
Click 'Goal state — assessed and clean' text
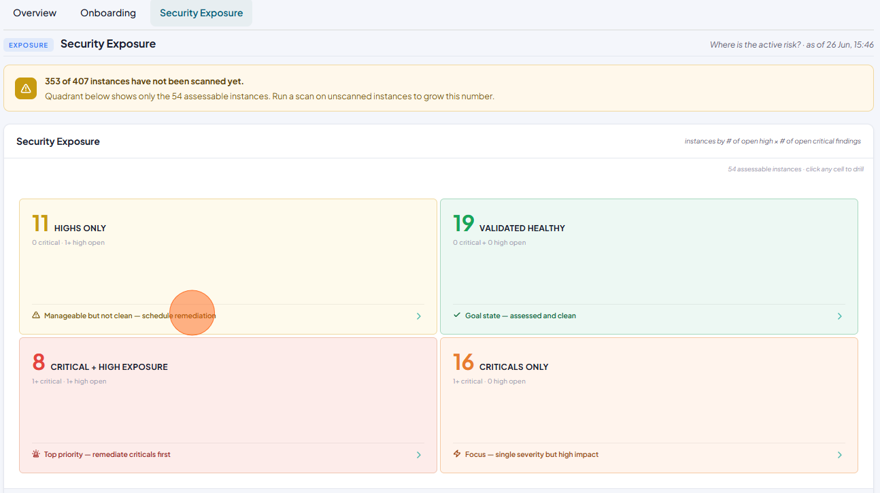pyautogui.click(x=520, y=316)
